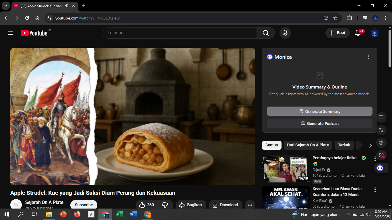The image size is (392, 220).
Task: Click the Buat create button
Action: pos(337,33)
